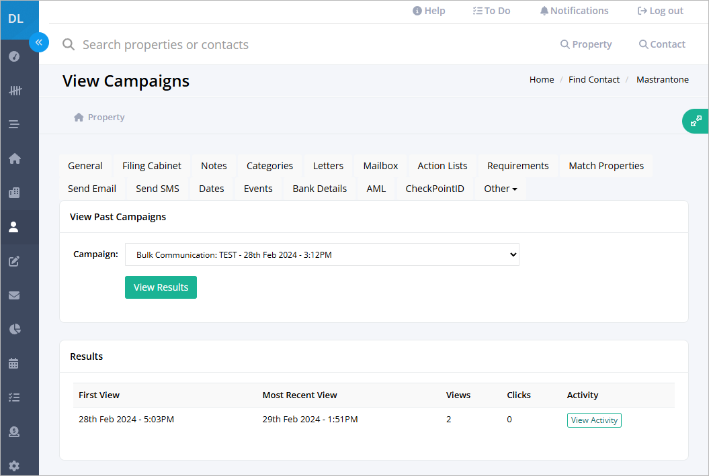The image size is (709, 476).
Task: Open Notifications in the top bar
Action: 574,11
